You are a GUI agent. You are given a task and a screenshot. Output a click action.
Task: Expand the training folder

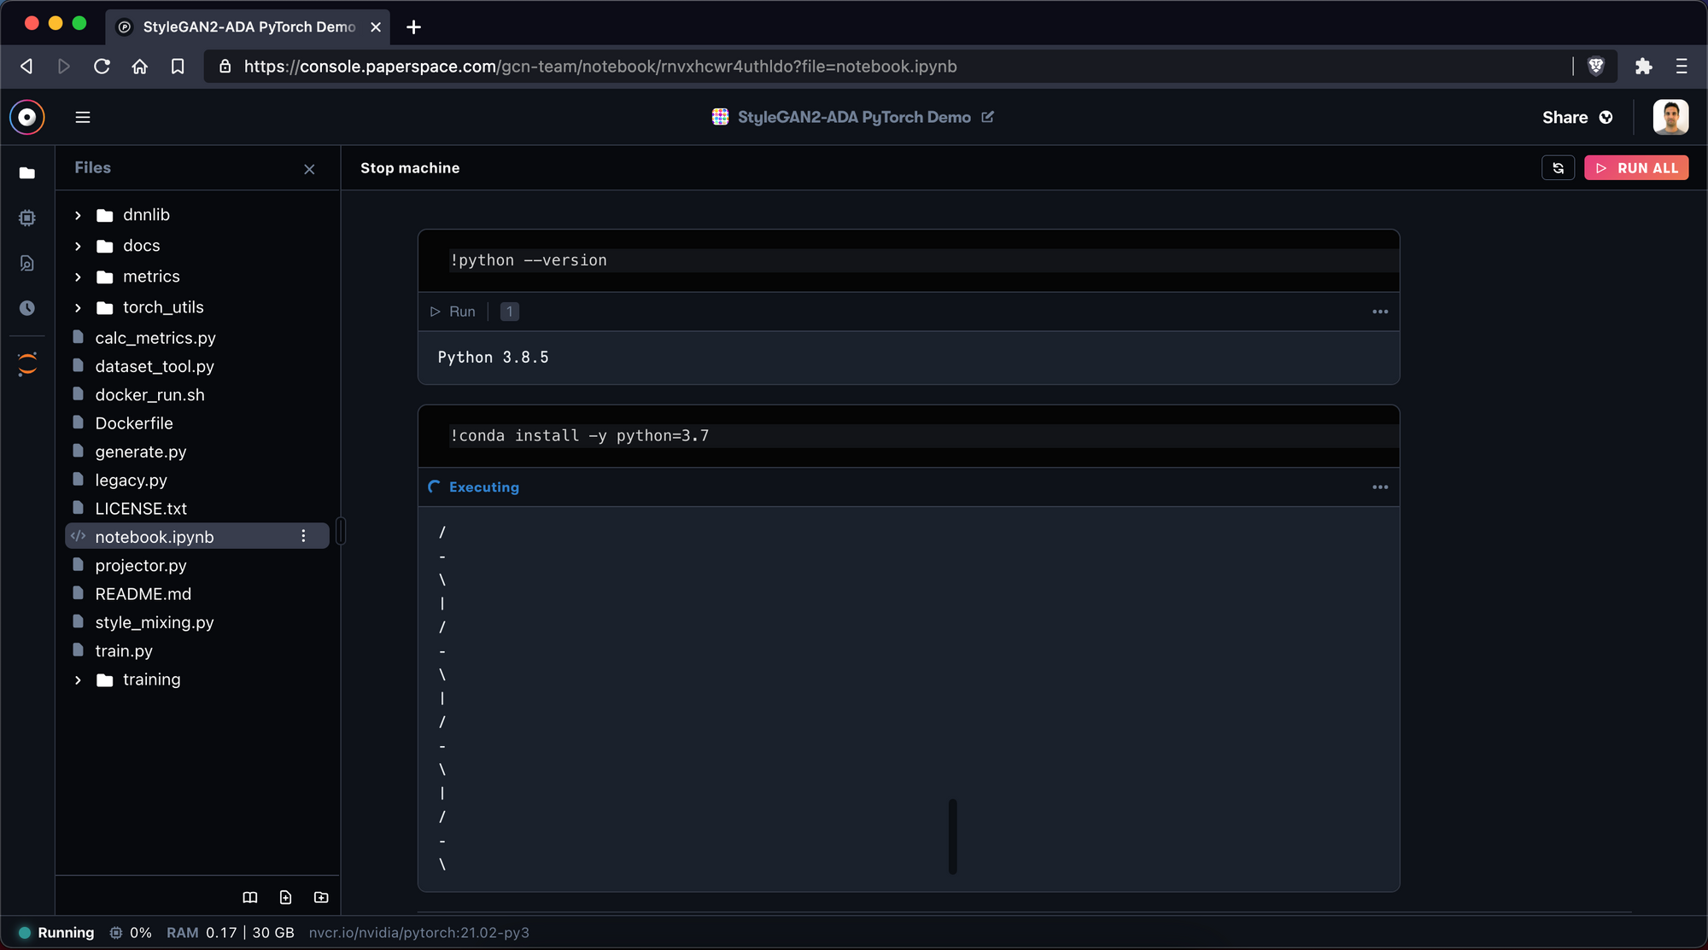point(78,680)
